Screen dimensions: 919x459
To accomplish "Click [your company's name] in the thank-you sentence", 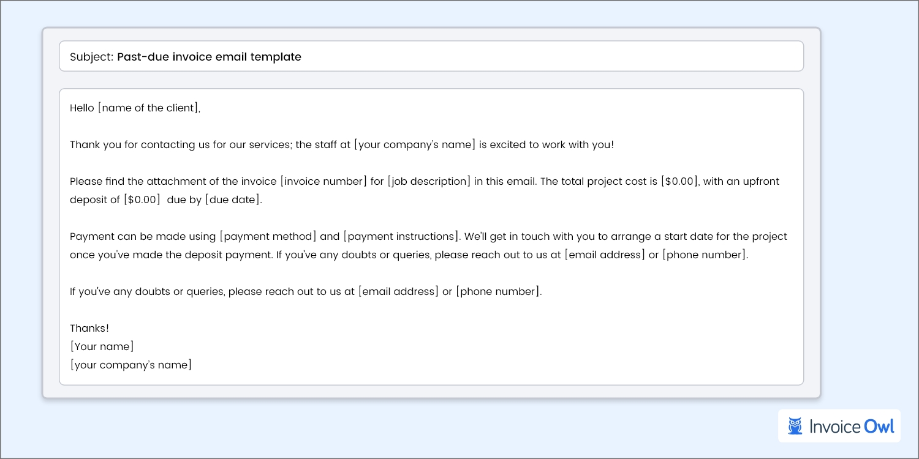I will [415, 145].
